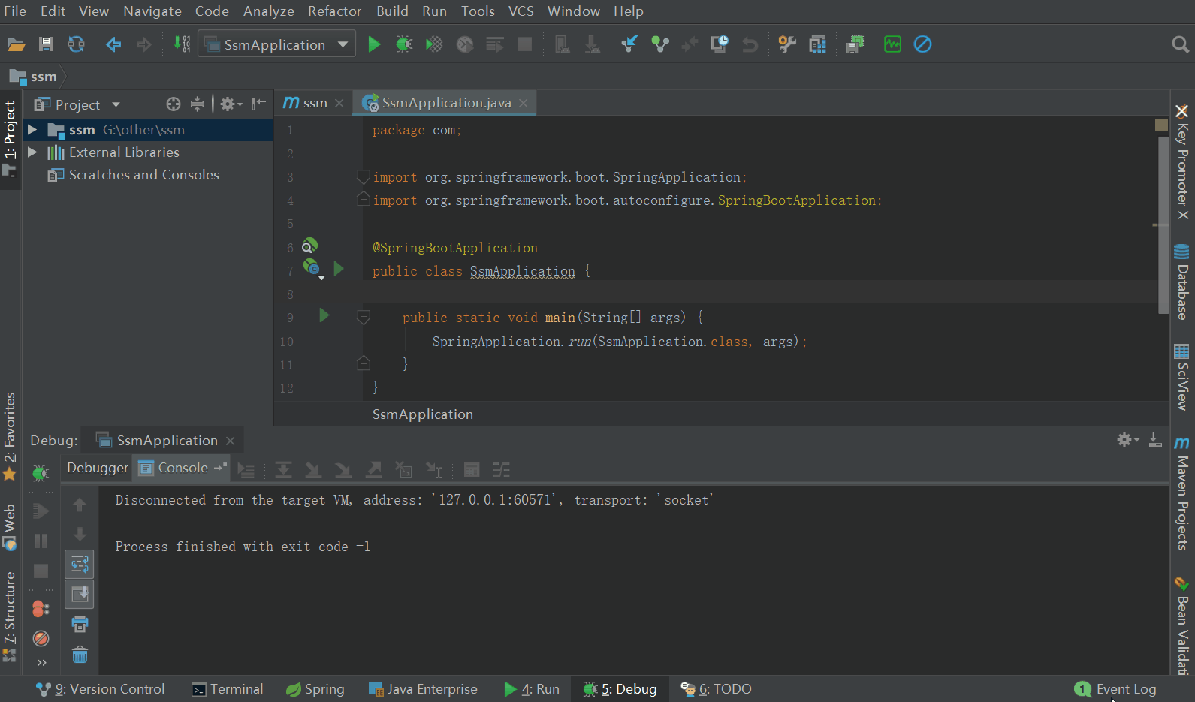Open Settings with the wrench icon
The image size is (1195, 702).
787,44
